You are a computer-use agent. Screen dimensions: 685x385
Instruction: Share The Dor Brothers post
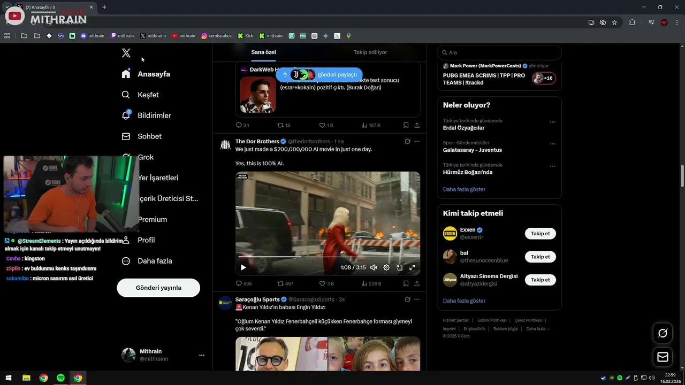[417, 283]
